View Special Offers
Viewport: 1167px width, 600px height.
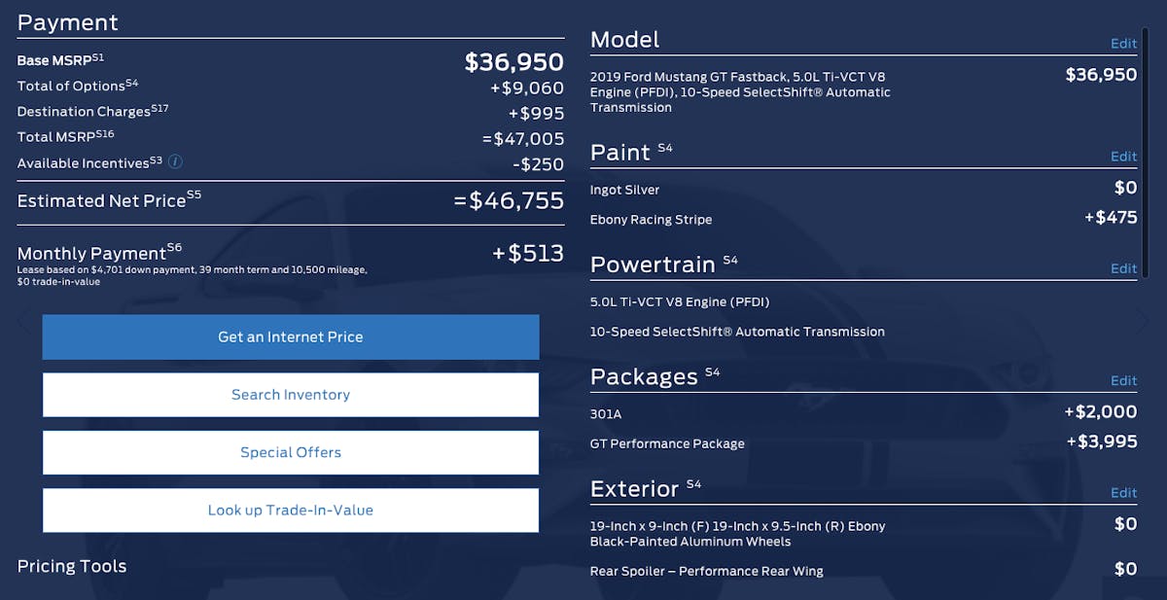click(290, 452)
